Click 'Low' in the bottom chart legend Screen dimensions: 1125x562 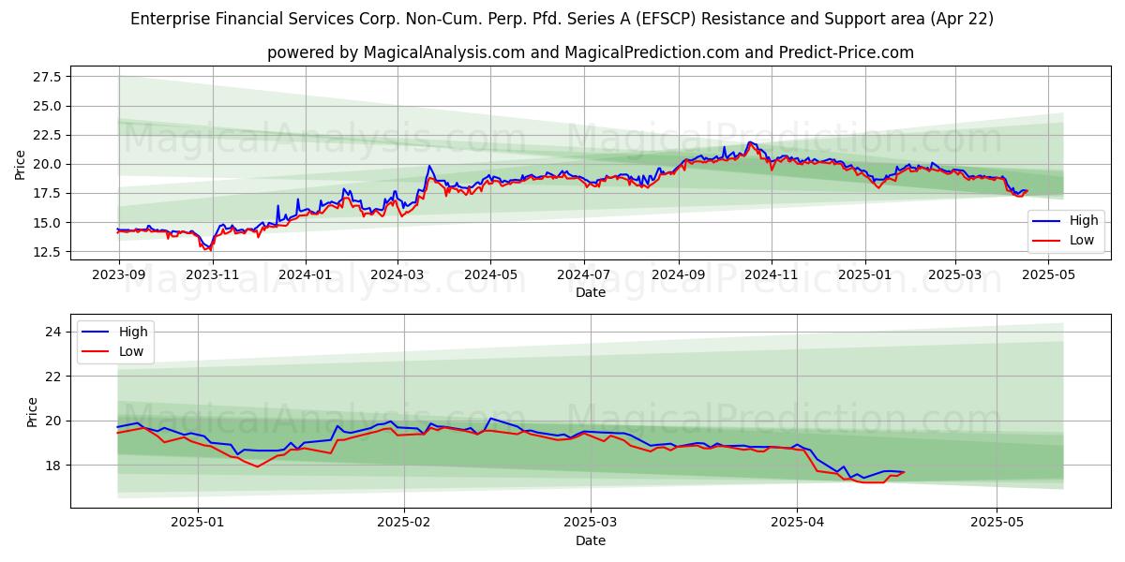[131, 351]
